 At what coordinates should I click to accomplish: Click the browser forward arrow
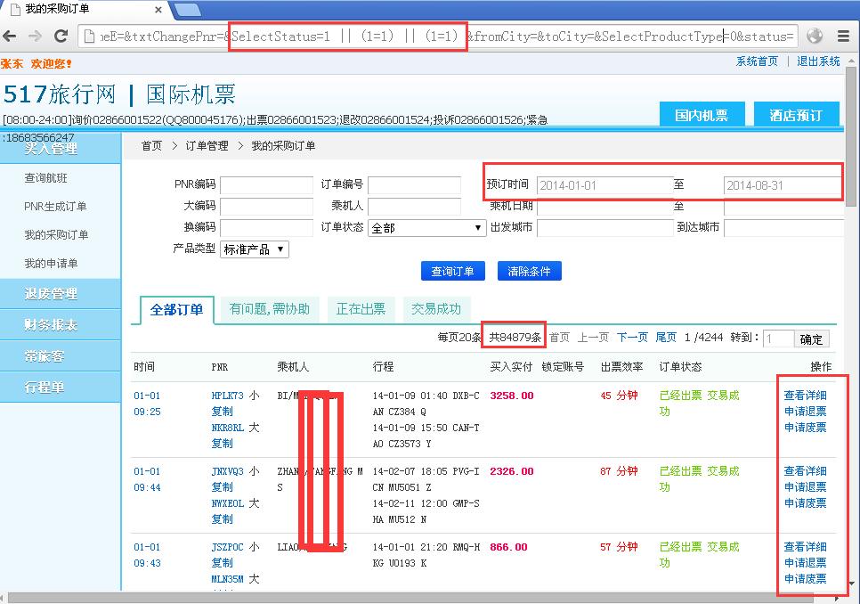(x=35, y=37)
